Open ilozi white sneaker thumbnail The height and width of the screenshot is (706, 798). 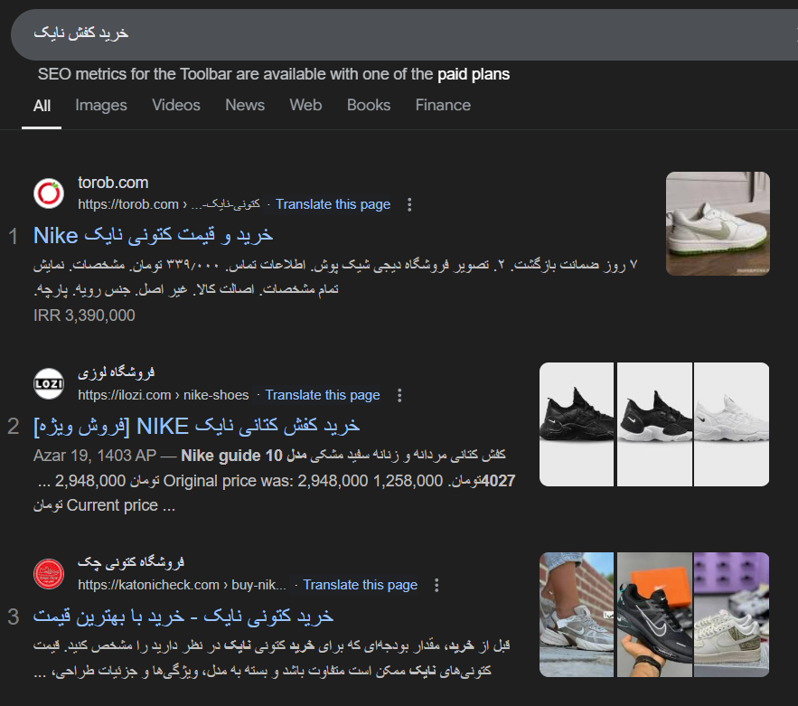[732, 425]
